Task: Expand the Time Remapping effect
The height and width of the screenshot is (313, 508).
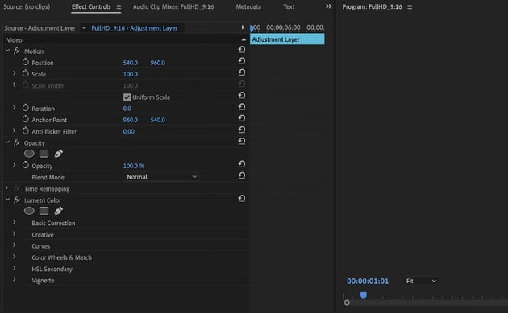Action: click(x=6, y=187)
